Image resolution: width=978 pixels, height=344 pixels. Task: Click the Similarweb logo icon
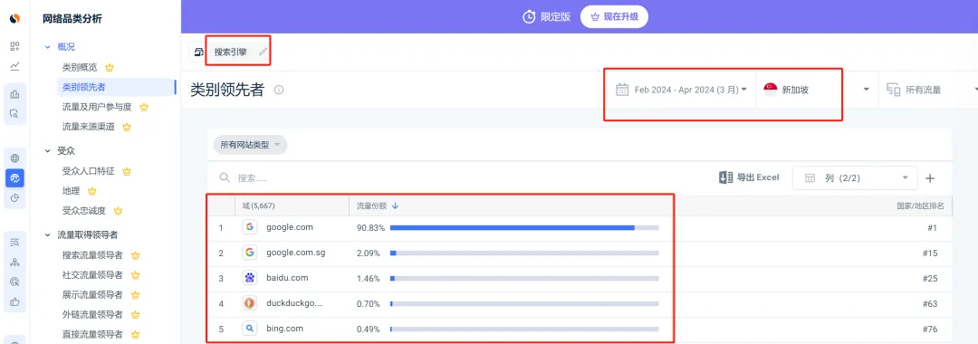click(14, 19)
